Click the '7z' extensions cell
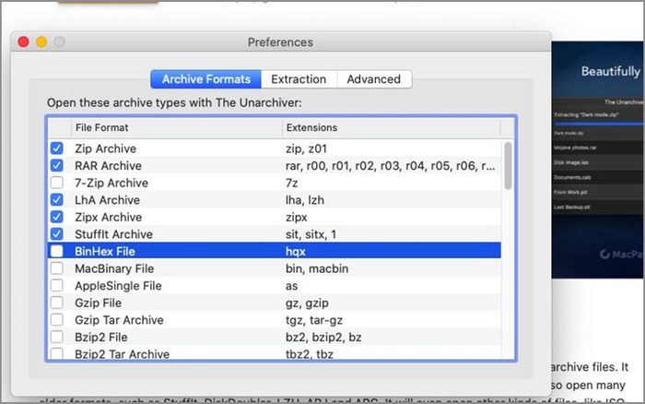The height and width of the screenshot is (404, 645). [292, 183]
